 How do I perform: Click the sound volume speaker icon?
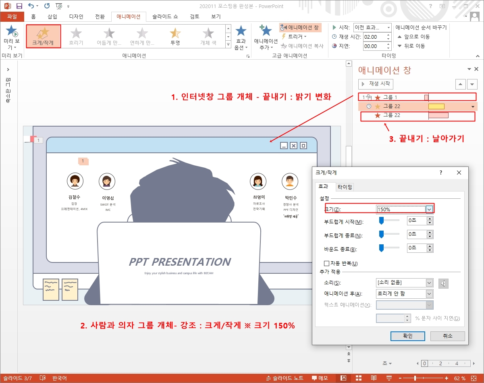tap(443, 283)
